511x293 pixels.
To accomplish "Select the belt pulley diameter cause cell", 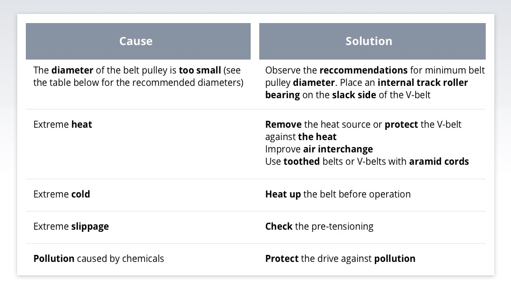I will [x=137, y=76].
